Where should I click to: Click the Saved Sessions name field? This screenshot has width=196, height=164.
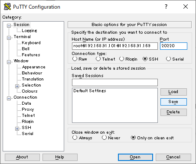tap(115, 82)
